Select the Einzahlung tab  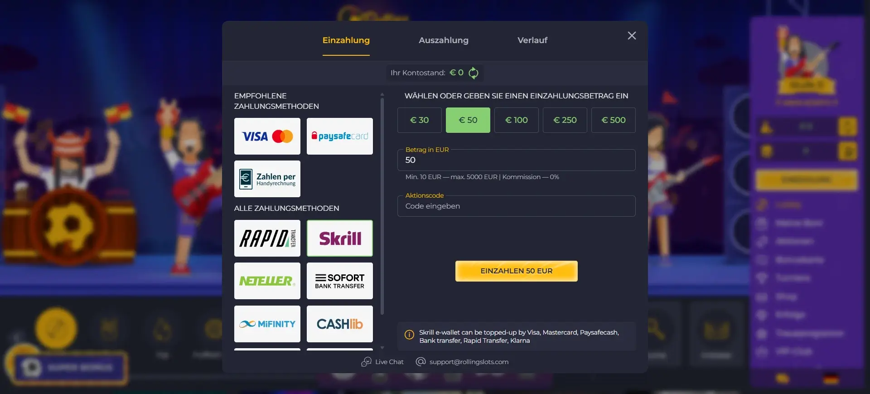346,40
